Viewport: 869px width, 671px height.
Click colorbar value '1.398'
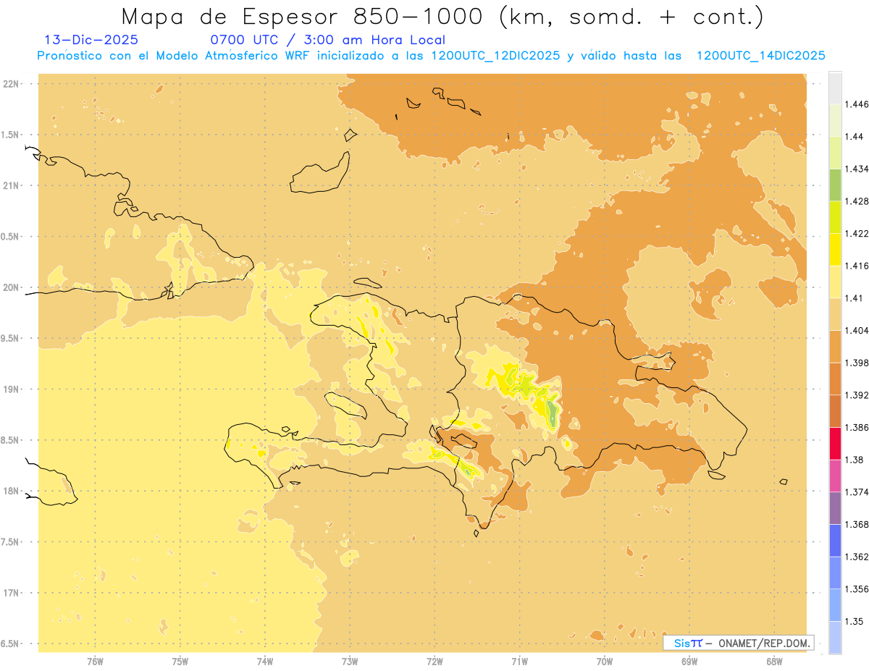855,363
